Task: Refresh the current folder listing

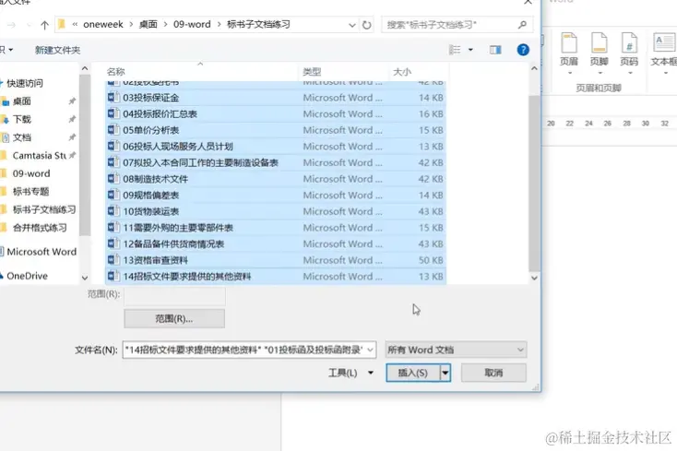Action: click(366, 25)
